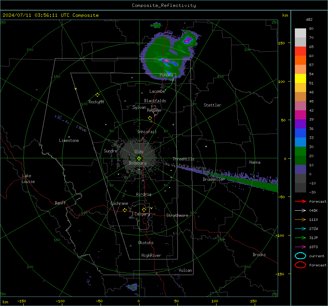Click the Sundre label
The height and width of the screenshot is (306, 328).
click(110, 151)
